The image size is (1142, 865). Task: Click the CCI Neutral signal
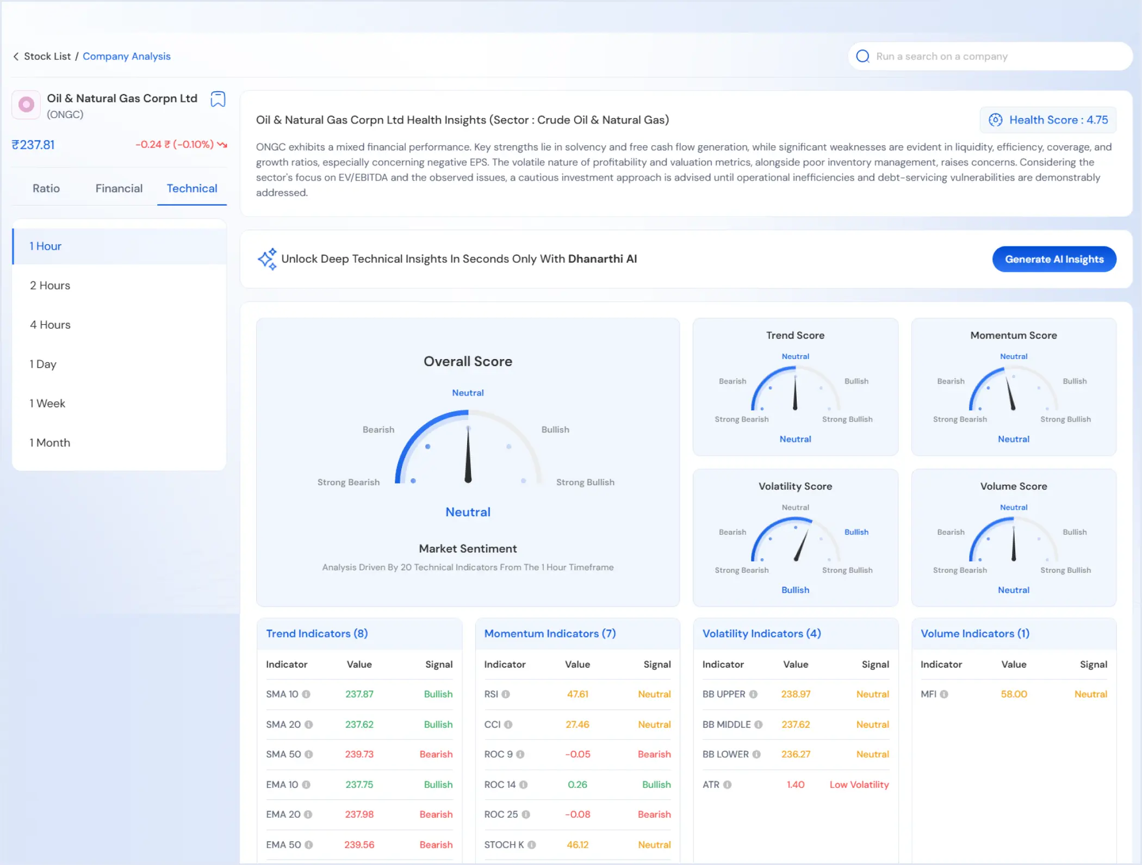tap(654, 725)
